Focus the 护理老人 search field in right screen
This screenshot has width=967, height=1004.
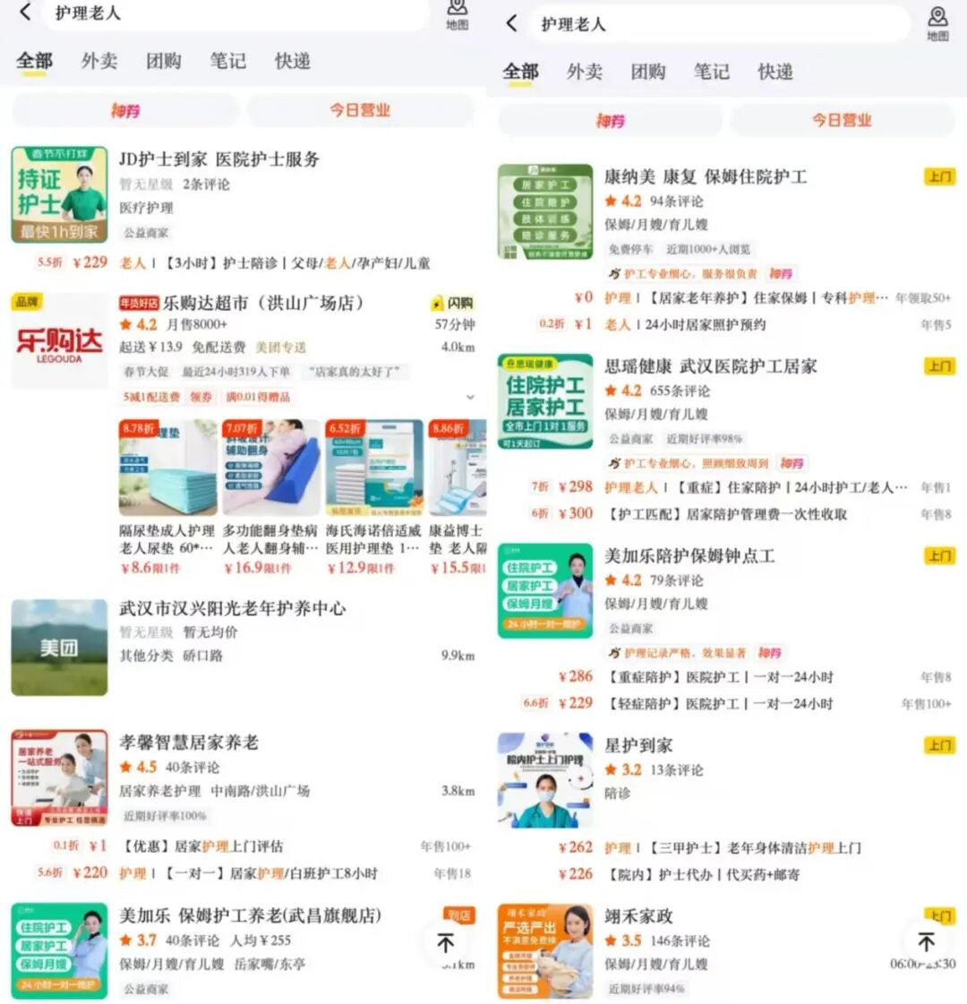719,24
